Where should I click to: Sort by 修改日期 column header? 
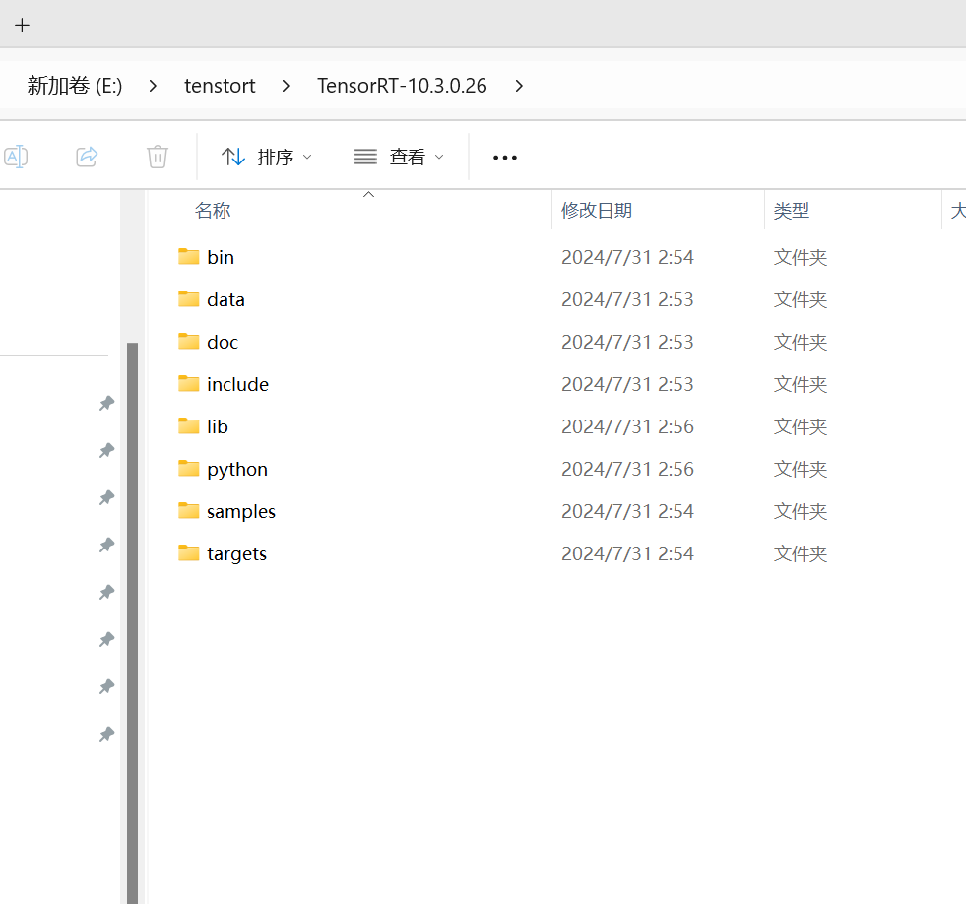coord(597,211)
